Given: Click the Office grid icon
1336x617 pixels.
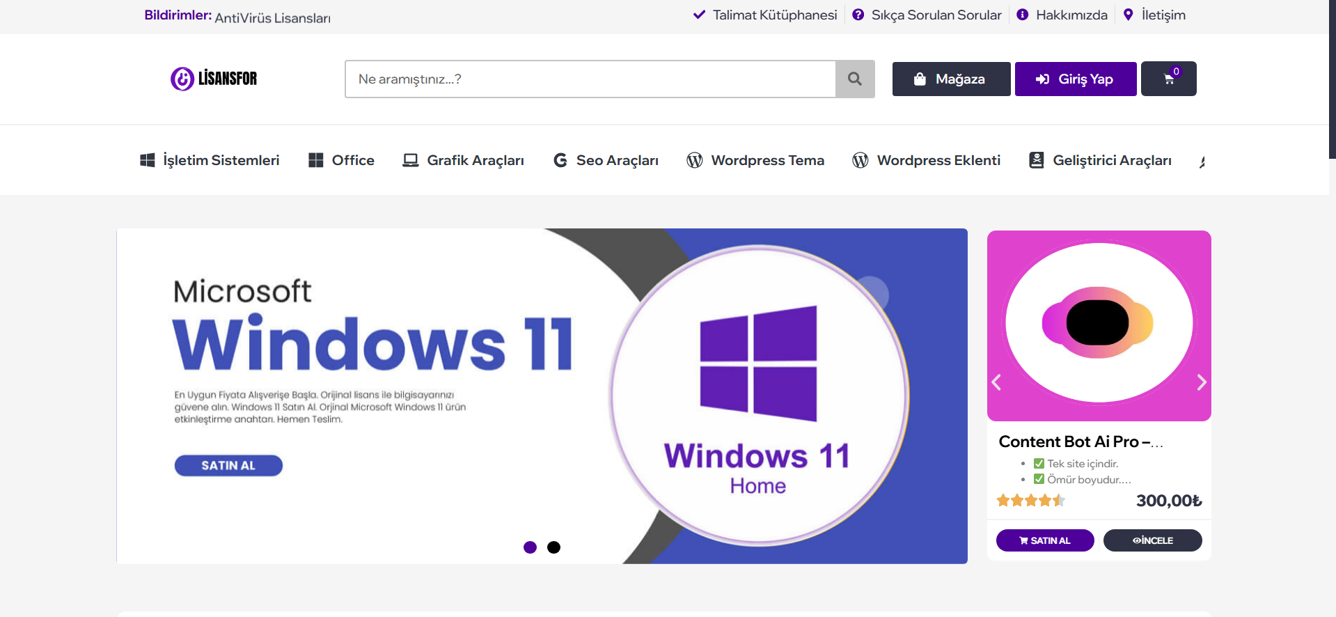Looking at the screenshot, I should click(316, 160).
